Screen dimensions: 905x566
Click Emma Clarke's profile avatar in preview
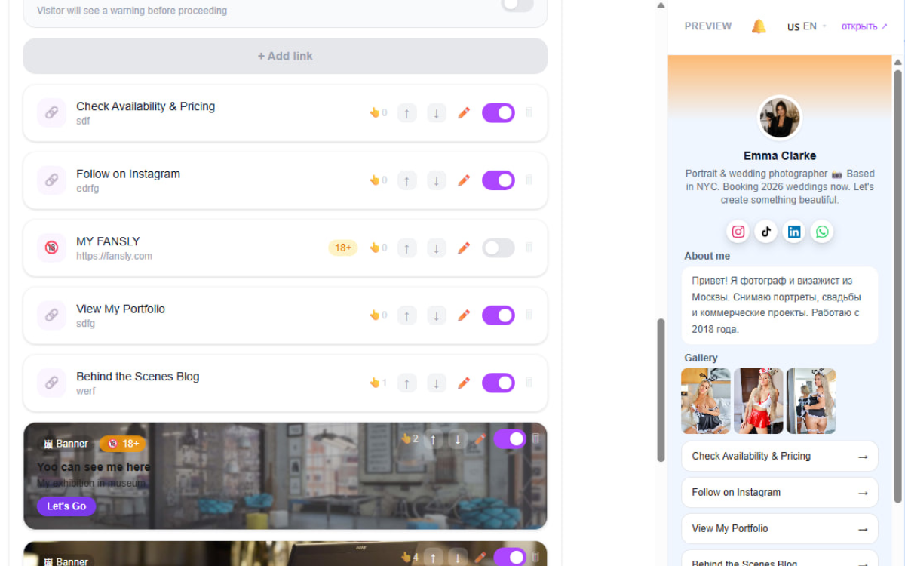click(x=780, y=118)
